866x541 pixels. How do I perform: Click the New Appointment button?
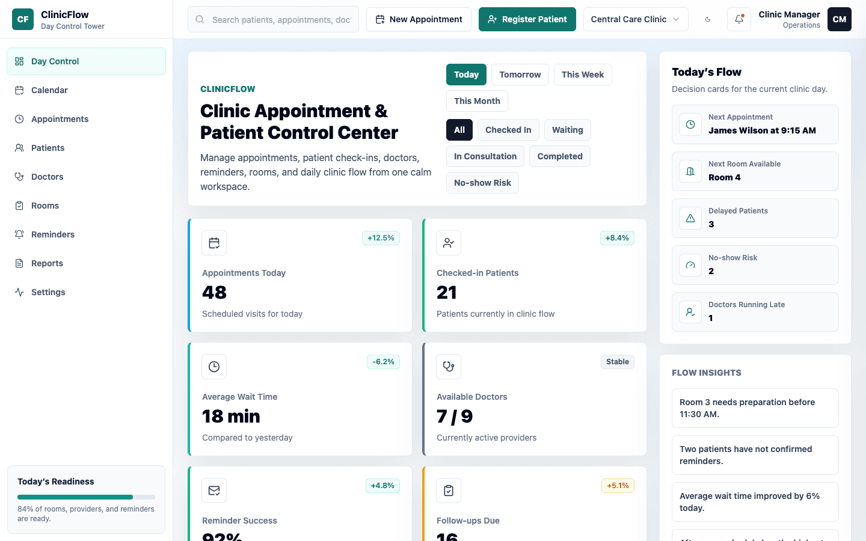pos(419,19)
